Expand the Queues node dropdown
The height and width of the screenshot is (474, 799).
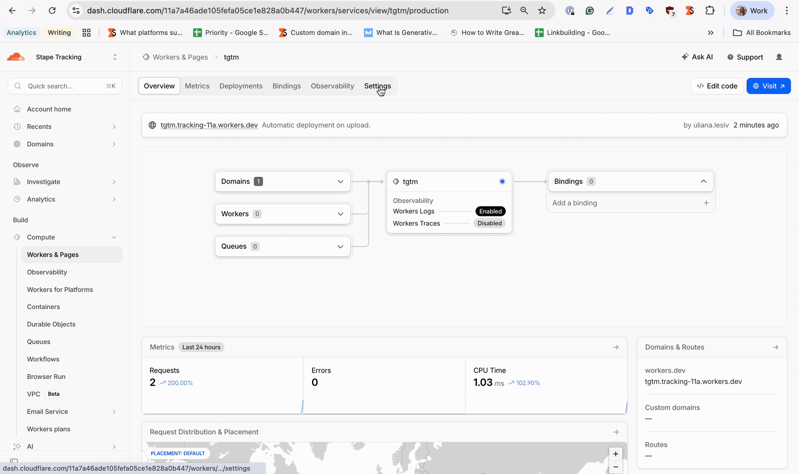[340, 247]
